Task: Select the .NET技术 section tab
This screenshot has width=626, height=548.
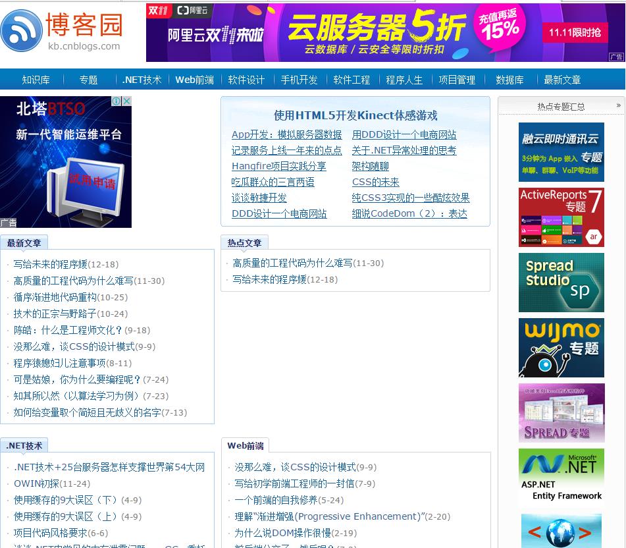Action: (x=24, y=446)
